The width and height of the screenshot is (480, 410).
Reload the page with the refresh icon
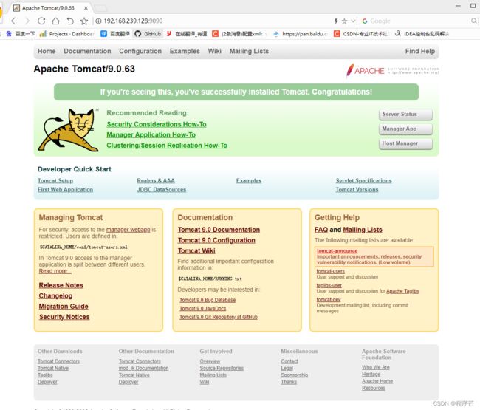41,21
